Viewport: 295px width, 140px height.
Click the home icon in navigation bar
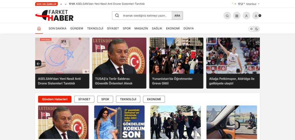[39, 29]
